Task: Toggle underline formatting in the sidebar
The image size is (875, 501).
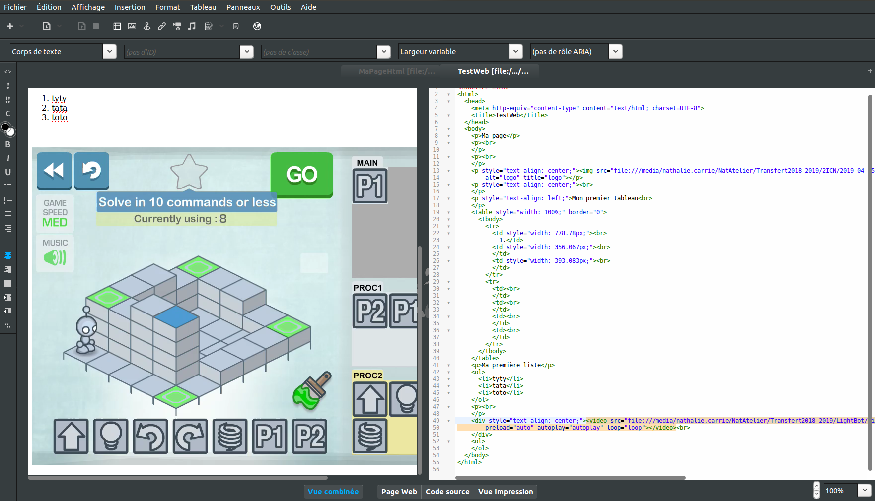Action: 7,172
